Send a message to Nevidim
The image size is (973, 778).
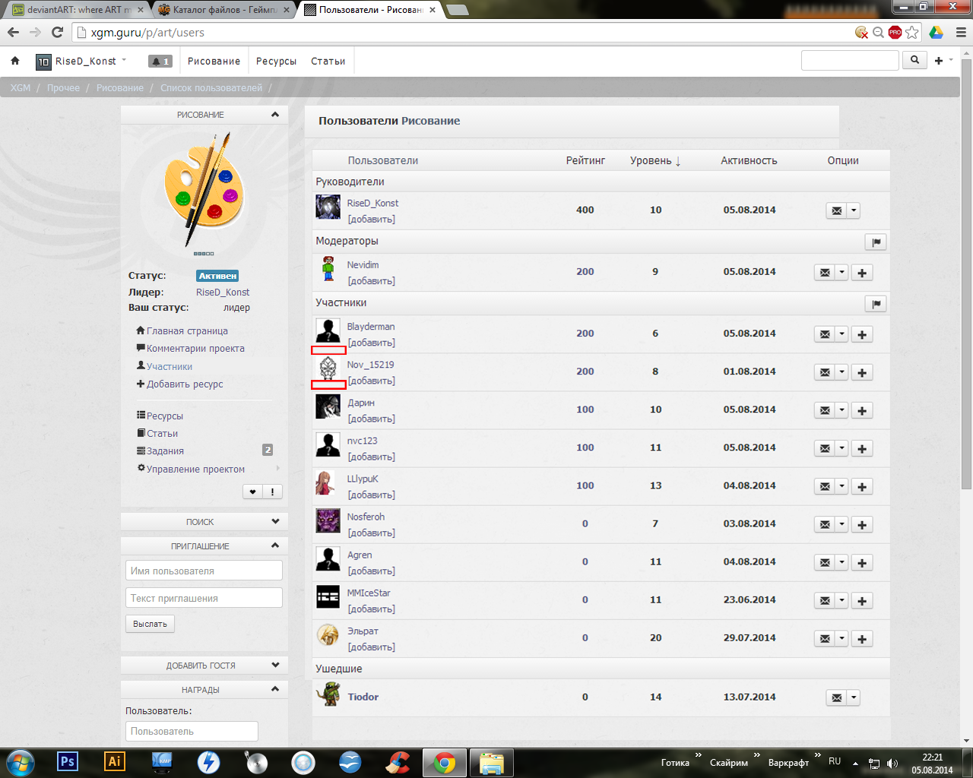click(825, 272)
